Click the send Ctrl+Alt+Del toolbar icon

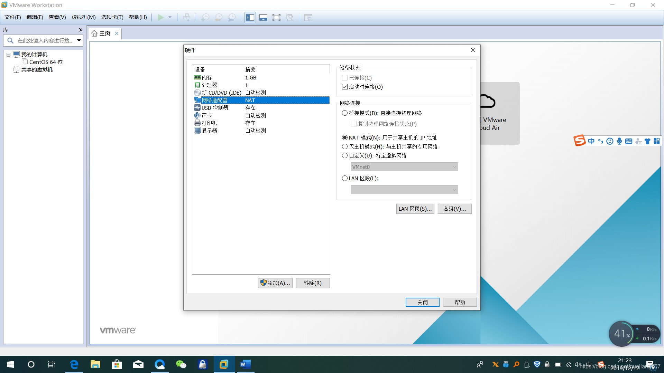pos(186,17)
